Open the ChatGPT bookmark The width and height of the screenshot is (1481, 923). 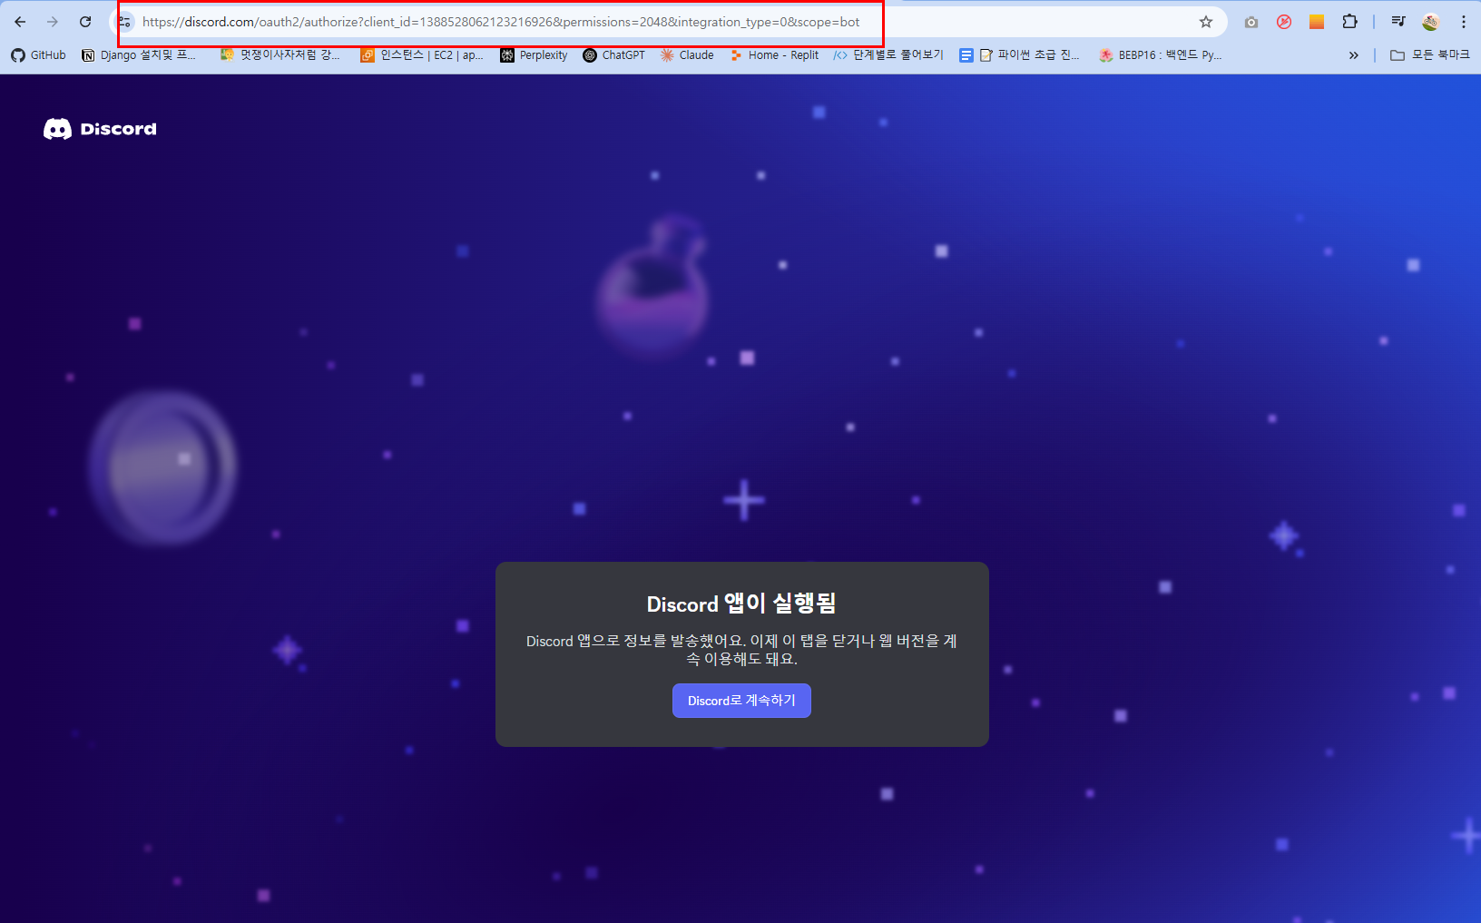(x=614, y=55)
